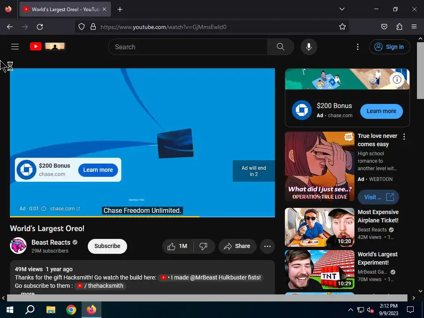Share the video
424x318 pixels.
click(237, 246)
